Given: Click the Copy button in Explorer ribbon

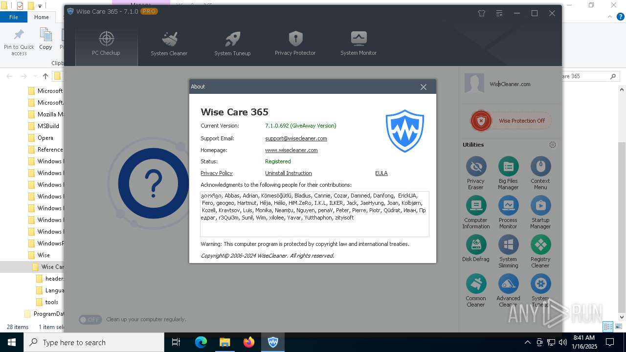Looking at the screenshot, I should pos(45,39).
